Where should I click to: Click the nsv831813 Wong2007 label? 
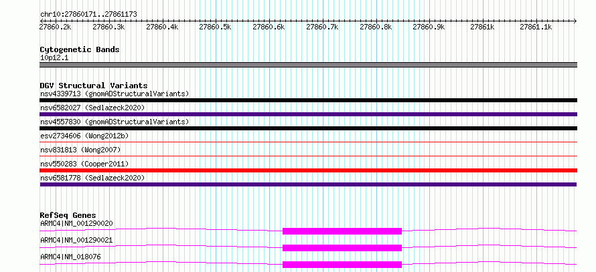coord(80,150)
